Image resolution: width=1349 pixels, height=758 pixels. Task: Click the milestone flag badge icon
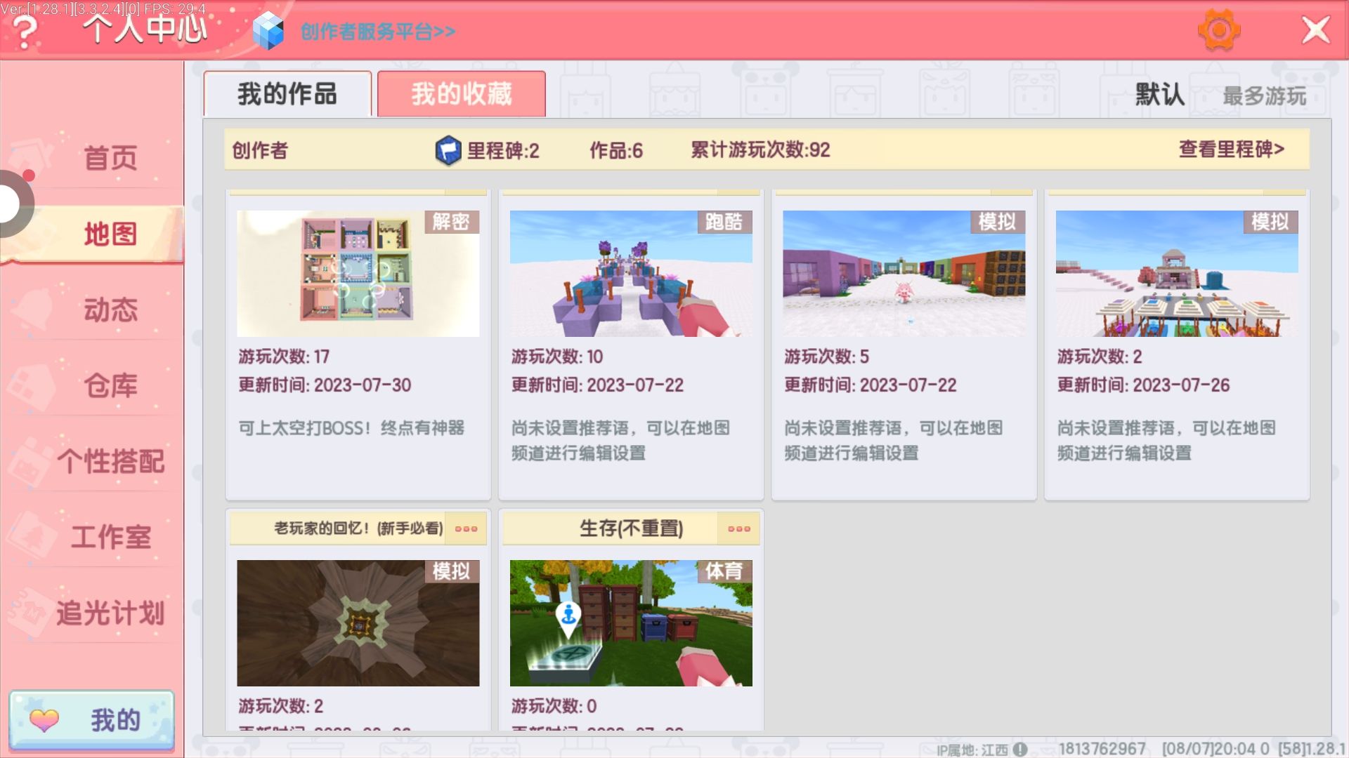(448, 150)
